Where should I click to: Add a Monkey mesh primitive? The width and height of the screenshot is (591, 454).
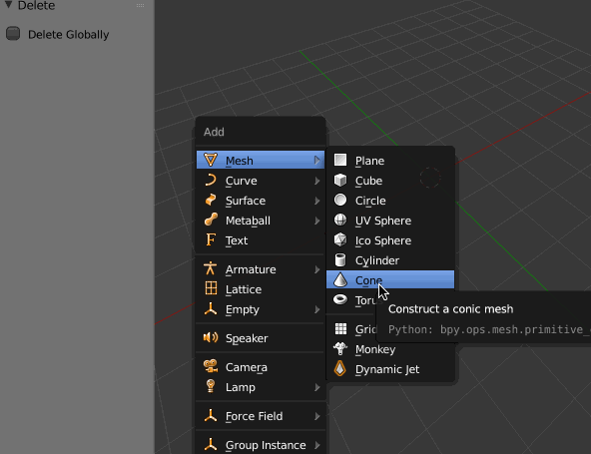(390, 349)
